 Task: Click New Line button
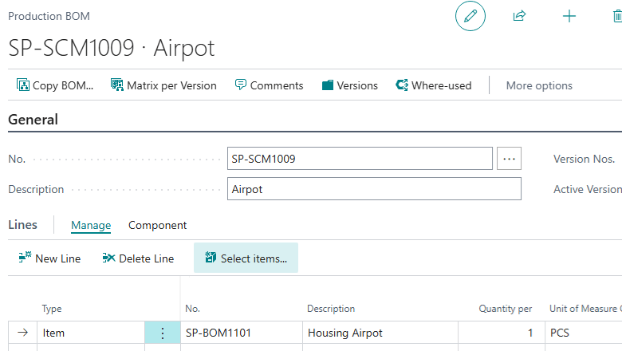(x=49, y=258)
